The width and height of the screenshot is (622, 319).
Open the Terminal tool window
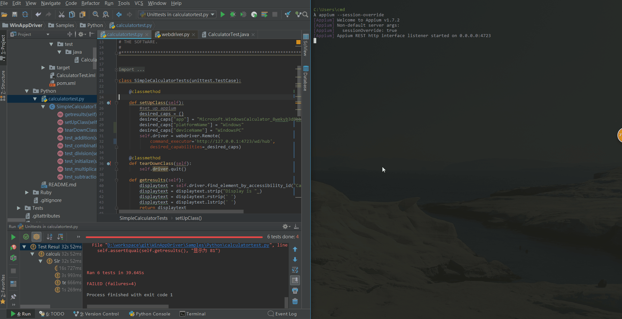192,314
